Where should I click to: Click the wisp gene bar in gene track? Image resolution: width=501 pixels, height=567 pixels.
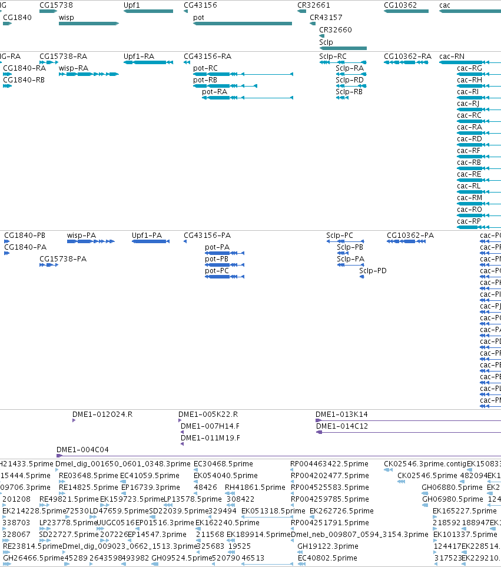(89, 24)
